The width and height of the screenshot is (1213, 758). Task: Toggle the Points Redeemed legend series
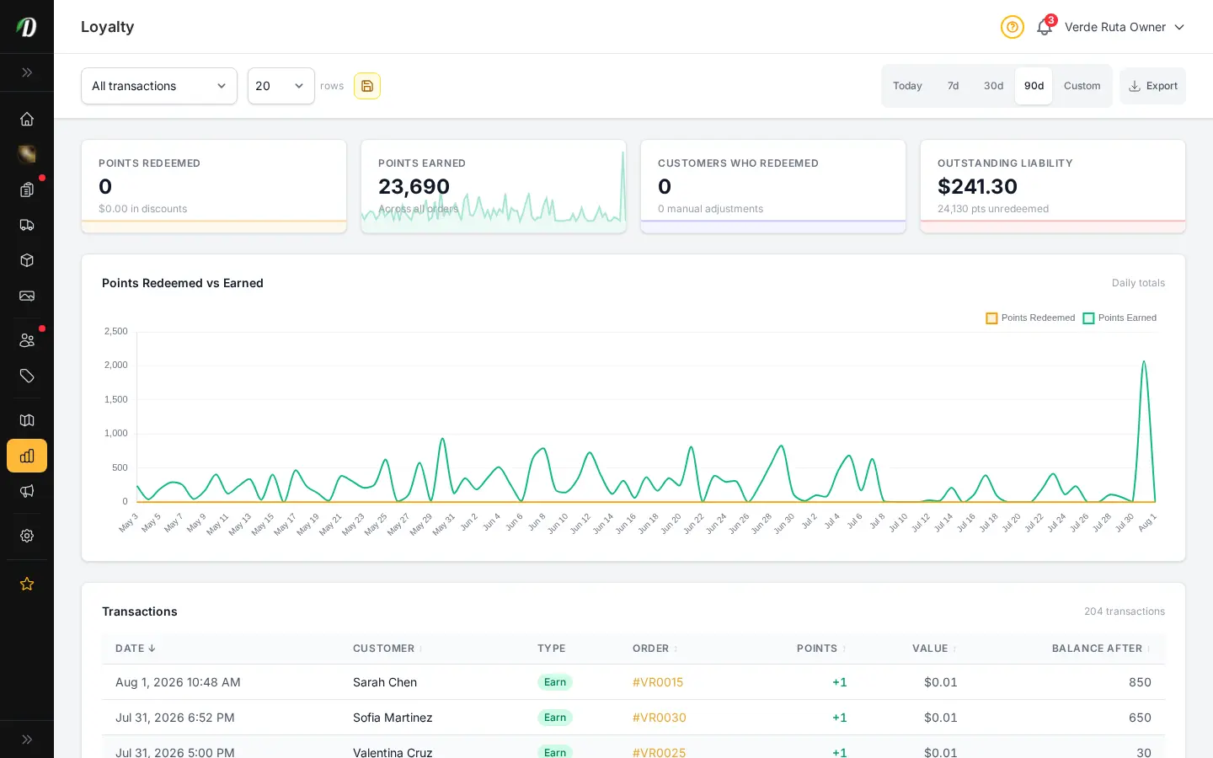[1030, 318]
